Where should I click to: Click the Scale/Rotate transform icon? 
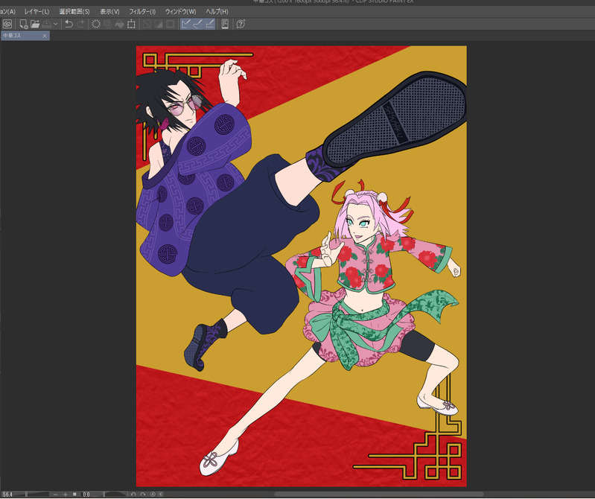[x=131, y=24]
